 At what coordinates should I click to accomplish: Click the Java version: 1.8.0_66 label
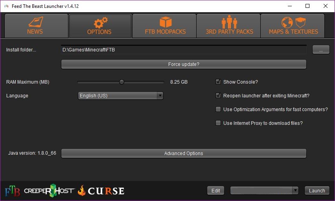(32, 153)
